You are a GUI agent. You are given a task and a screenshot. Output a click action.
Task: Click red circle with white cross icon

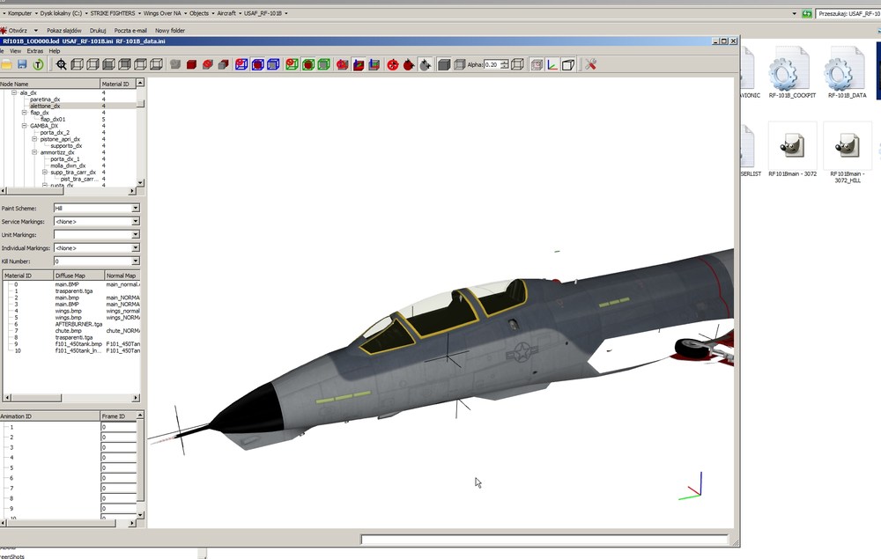pyautogui.click(x=393, y=65)
